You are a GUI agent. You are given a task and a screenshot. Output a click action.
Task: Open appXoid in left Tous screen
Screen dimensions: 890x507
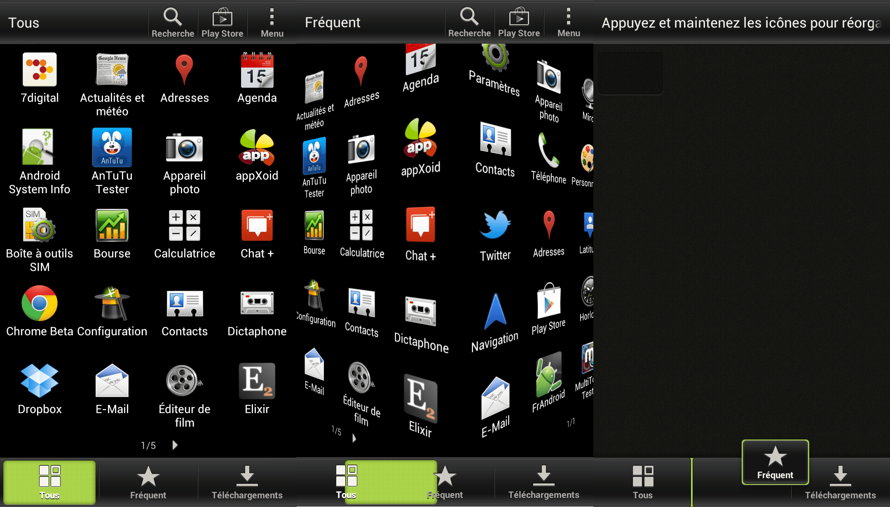tap(257, 156)
